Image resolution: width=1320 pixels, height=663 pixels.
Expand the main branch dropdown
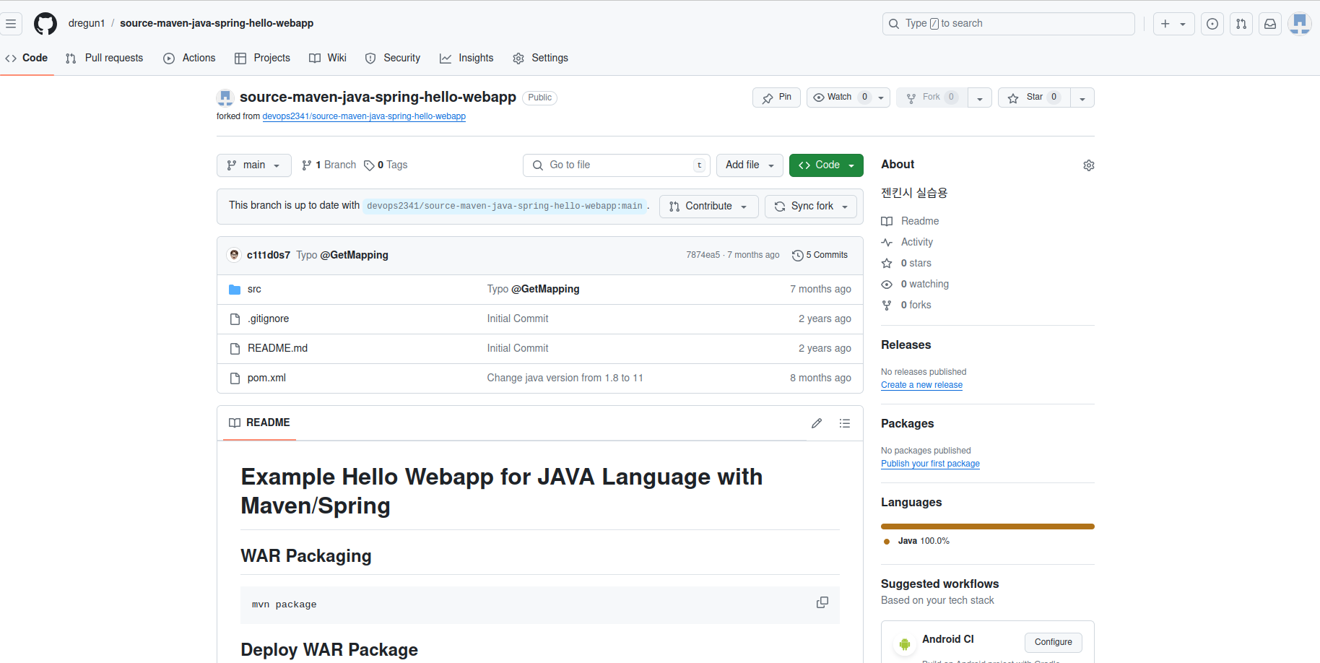click(x=253, y=165)
